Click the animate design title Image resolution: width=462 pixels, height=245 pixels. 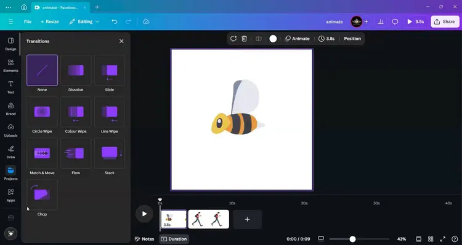(x=334, y=22)
